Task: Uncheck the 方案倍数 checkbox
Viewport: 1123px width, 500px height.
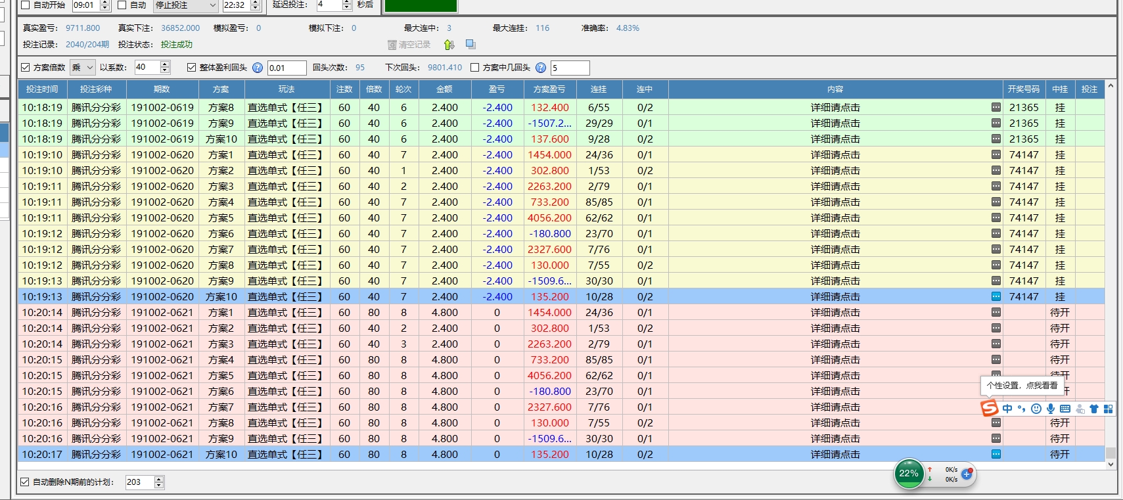Action: (x=26, y=68)
